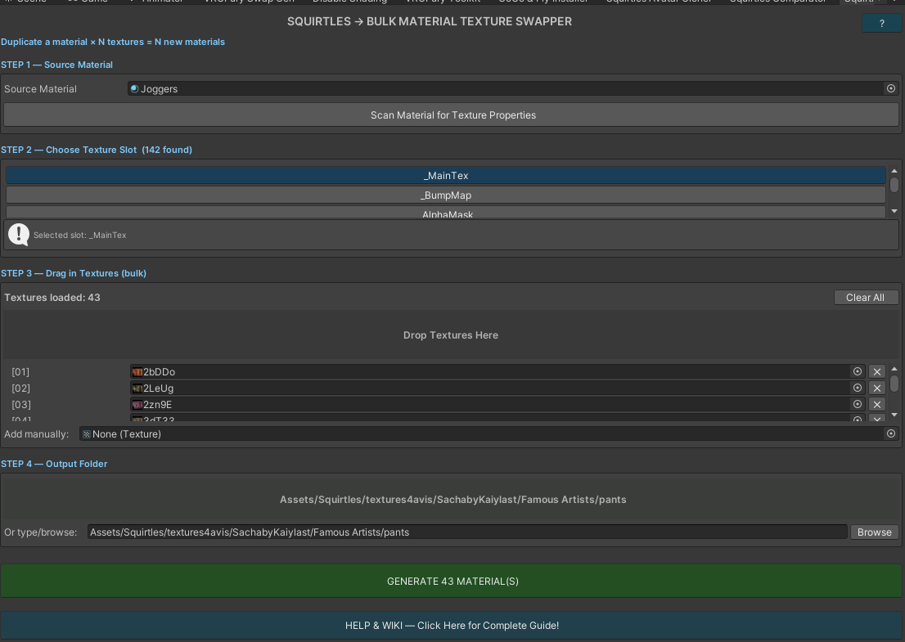Clear All loaded textures
The height and width of the screenshot is (642, 905).
click(x=866, y=297)
